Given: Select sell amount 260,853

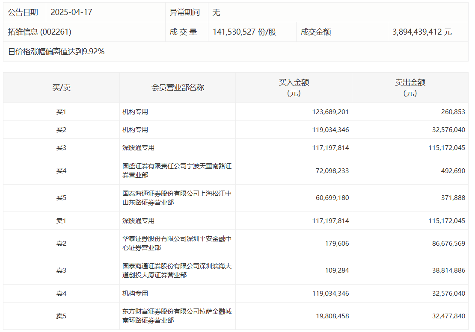Looking at the screenshot, I should [x=453, y=112].
